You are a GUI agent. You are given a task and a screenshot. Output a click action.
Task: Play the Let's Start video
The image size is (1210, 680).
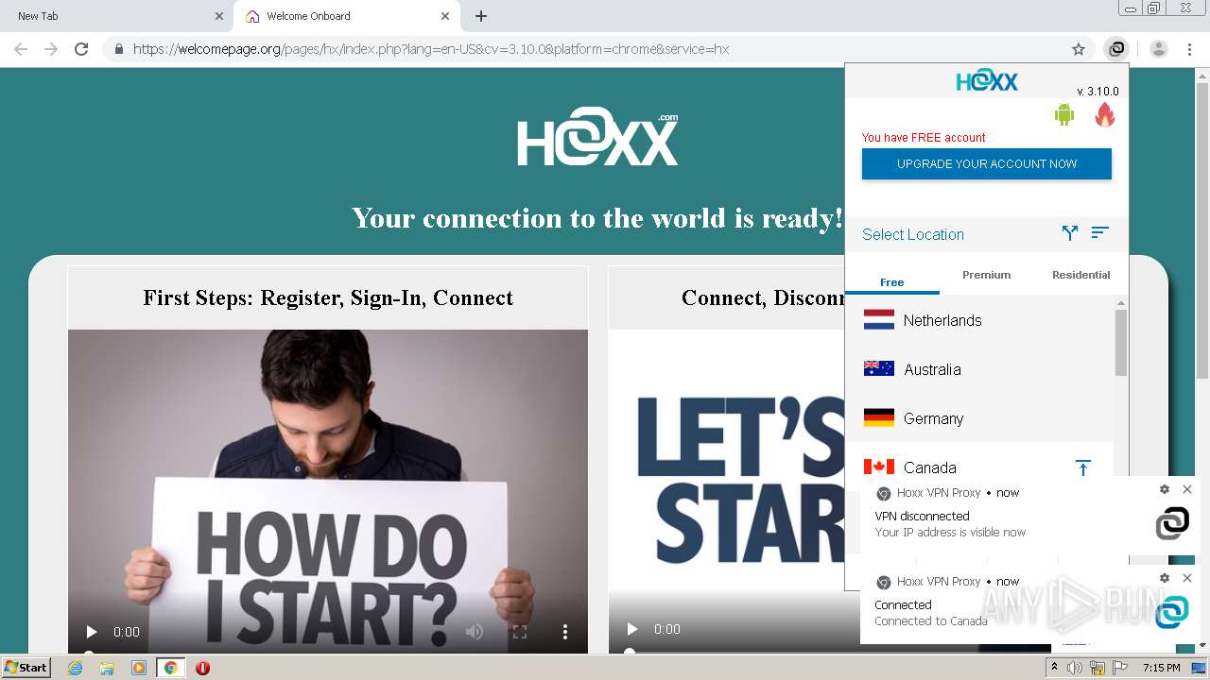[632, 629]
